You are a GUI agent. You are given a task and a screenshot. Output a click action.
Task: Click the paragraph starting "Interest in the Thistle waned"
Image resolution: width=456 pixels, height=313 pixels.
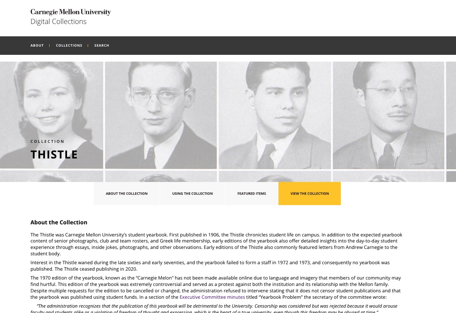tap(210, 266)
